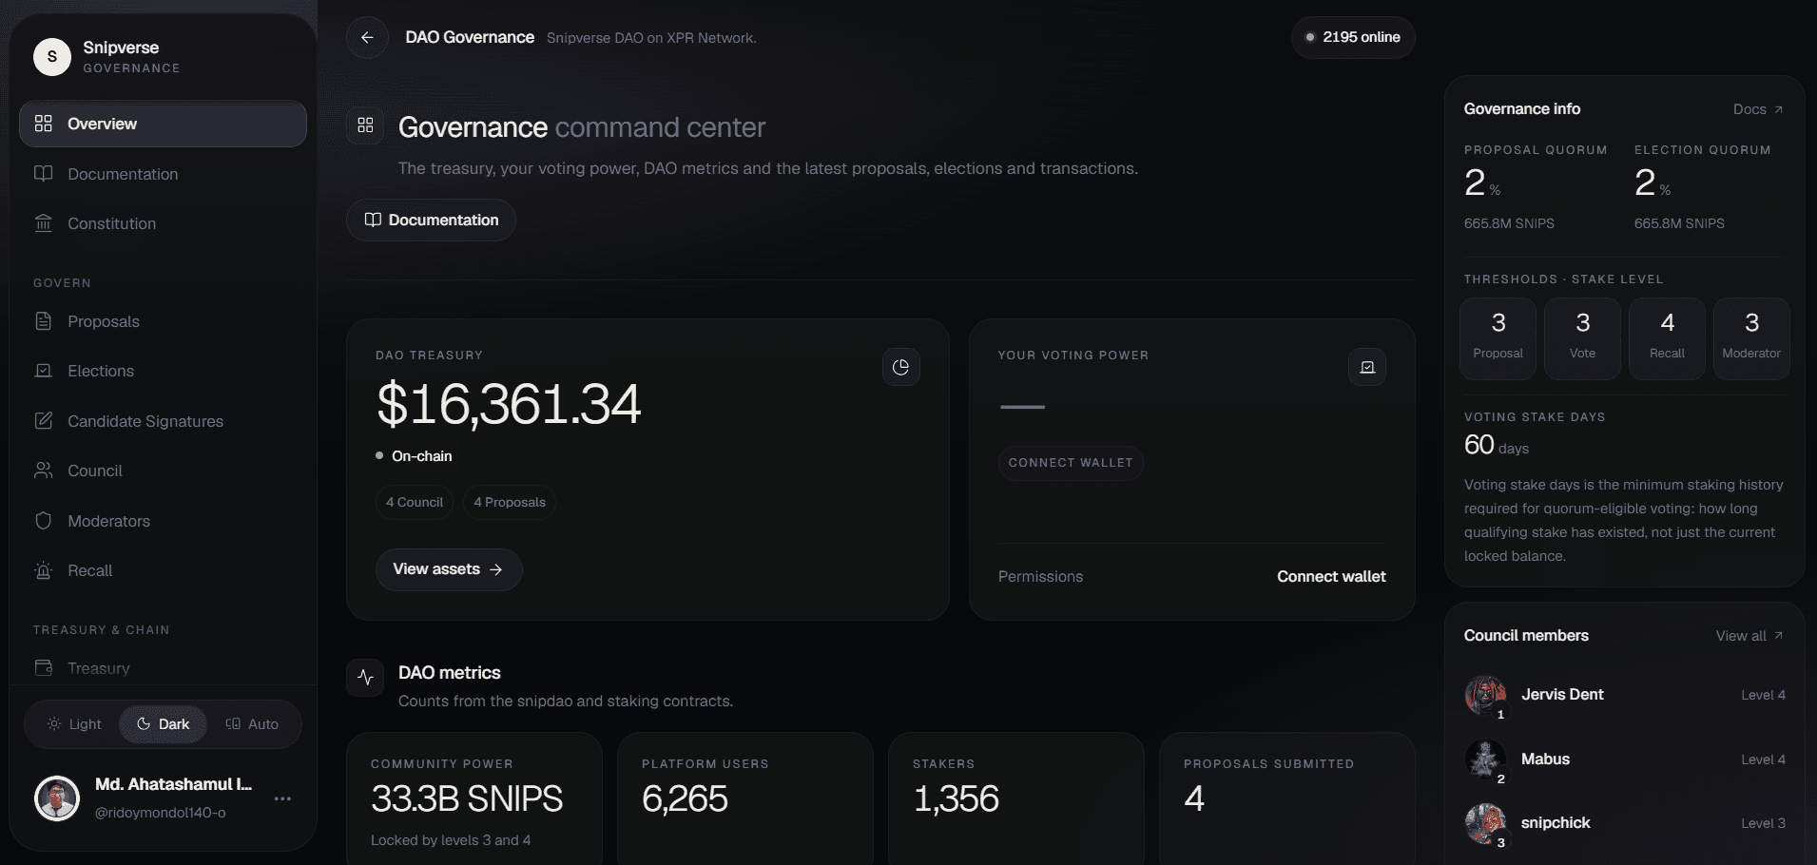The width and height of the screenshot is (1817, 865).
Task: Select the Moderator threshold card
Action: [1751, 338]
